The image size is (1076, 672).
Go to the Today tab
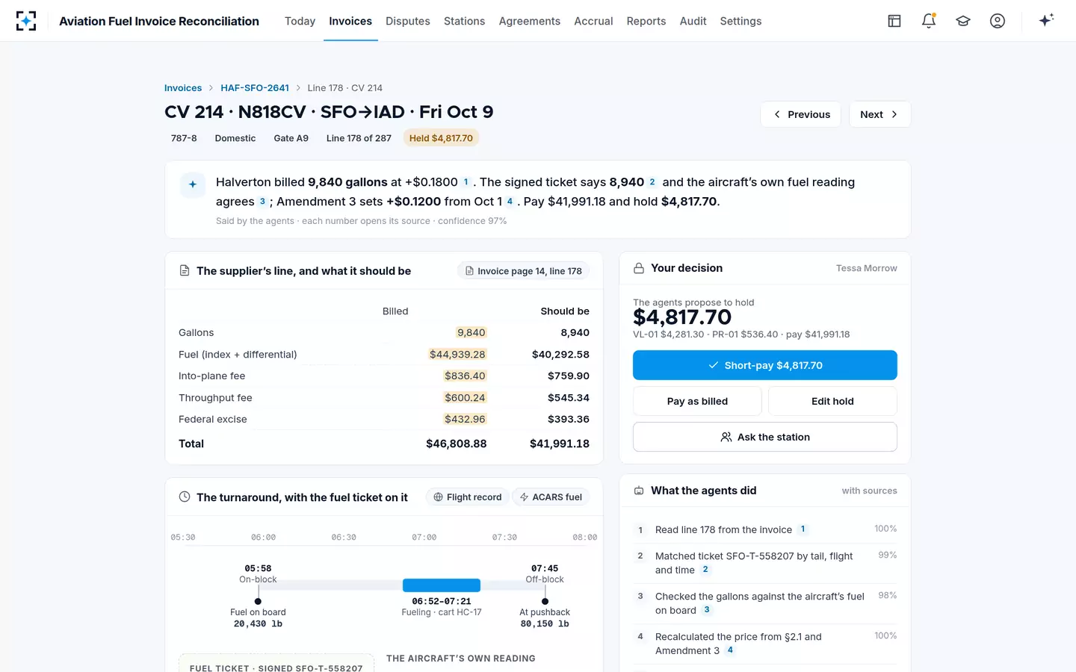coord(300,21)
